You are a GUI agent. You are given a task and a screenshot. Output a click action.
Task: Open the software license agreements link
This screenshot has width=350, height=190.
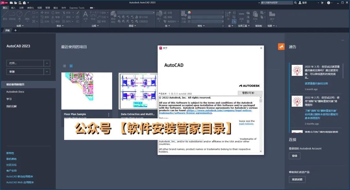(x=205, y=112)
